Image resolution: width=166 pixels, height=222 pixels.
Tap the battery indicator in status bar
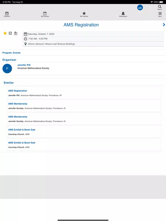click(x=161, y=2)
